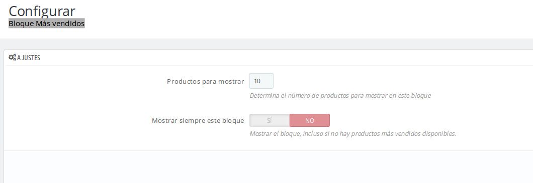The image size is (533, 183).
Task: Click the grey separator band below the header
Action: click(267, 44)
